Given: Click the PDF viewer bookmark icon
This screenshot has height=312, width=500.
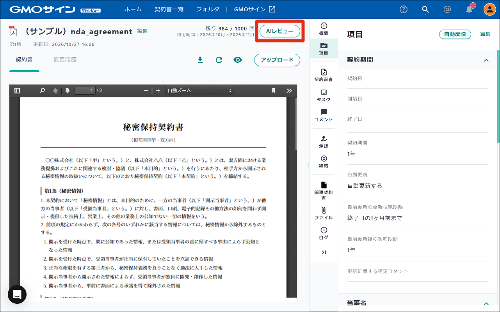Looking at the screenshot, I should (273, 90).
